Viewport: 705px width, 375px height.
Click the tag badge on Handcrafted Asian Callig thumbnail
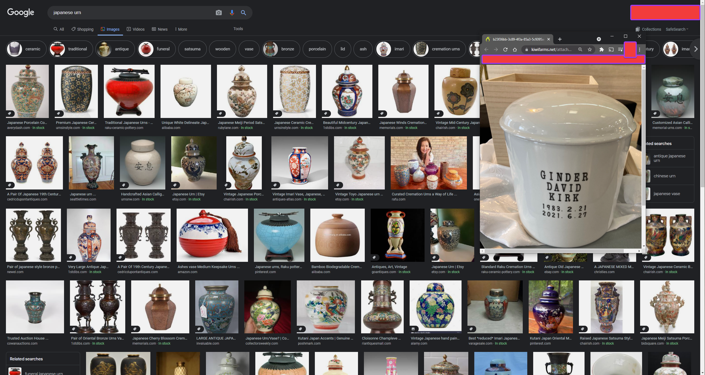pos(124,185)
